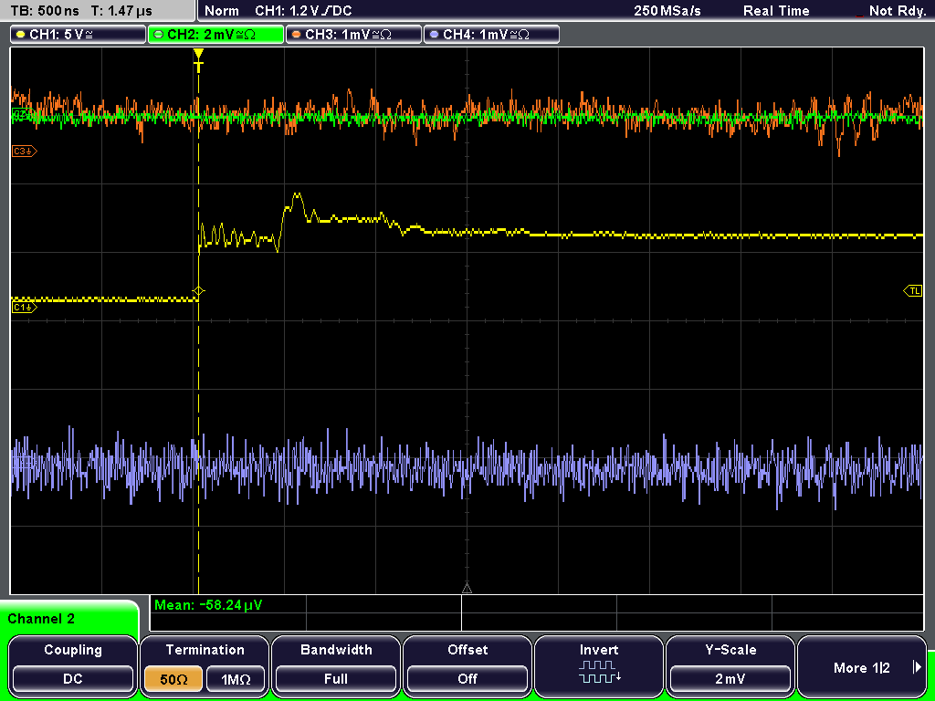Open the Bandwidth Full setting
Image resolution: width=935 pixels, height=701 pixels.
pyautogui.click(x=336, y=666)
